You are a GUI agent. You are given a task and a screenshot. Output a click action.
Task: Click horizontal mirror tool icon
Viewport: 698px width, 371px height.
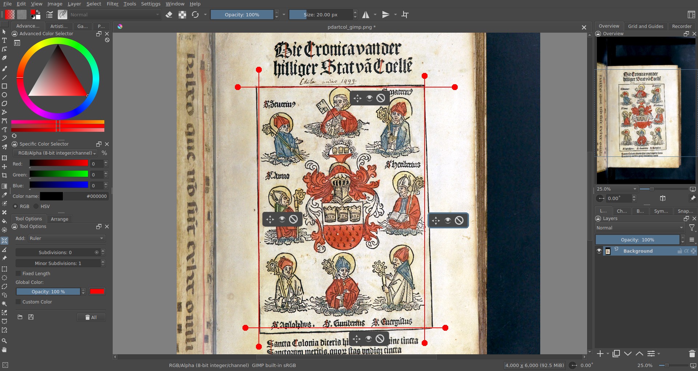pos(366,15)
